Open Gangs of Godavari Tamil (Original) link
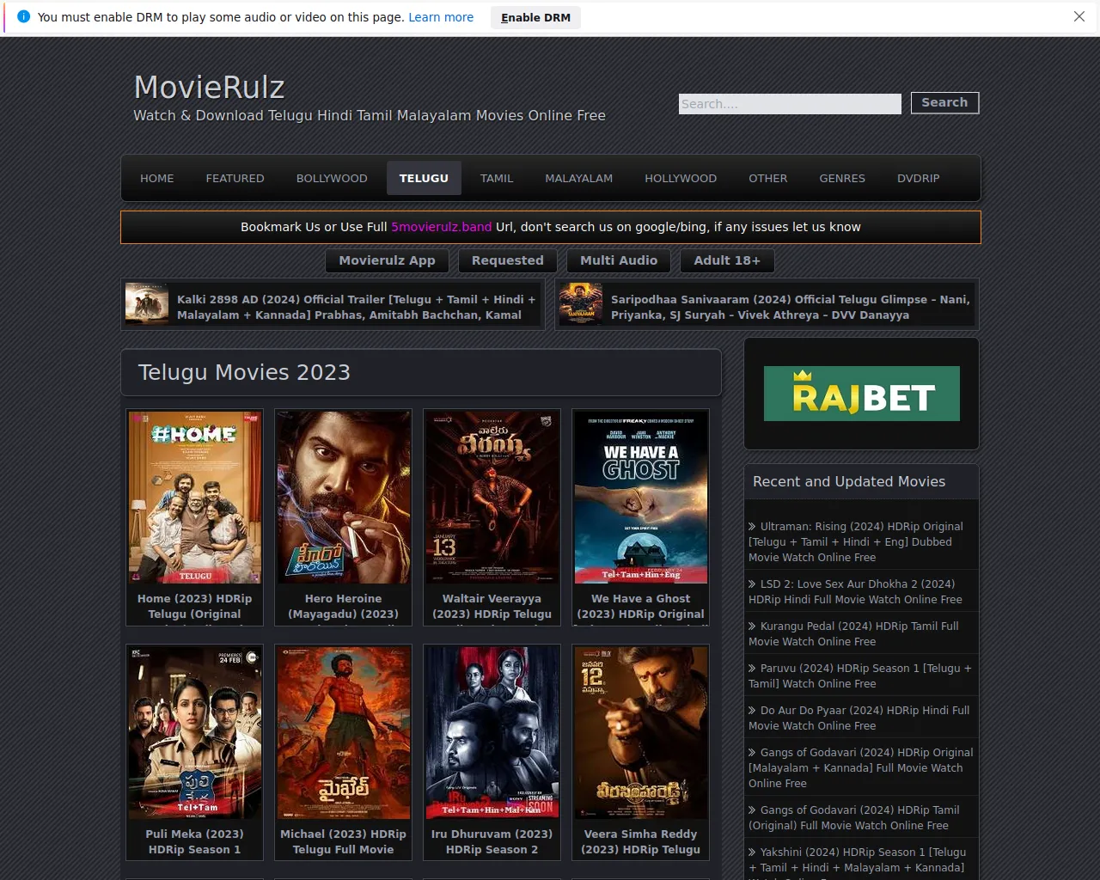The height and width of the screenshot is (880, 1100). 854,818
